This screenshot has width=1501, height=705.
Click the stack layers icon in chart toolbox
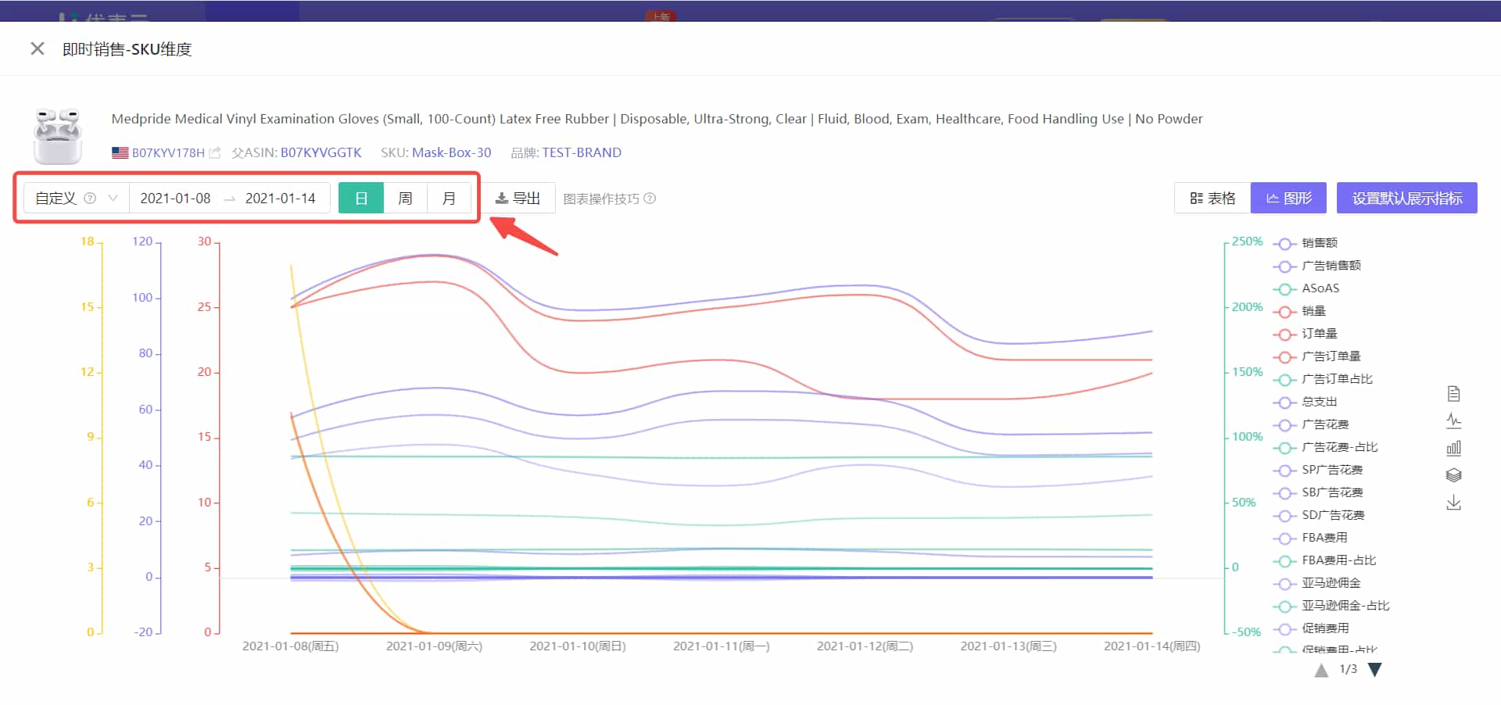(1453, 475)
